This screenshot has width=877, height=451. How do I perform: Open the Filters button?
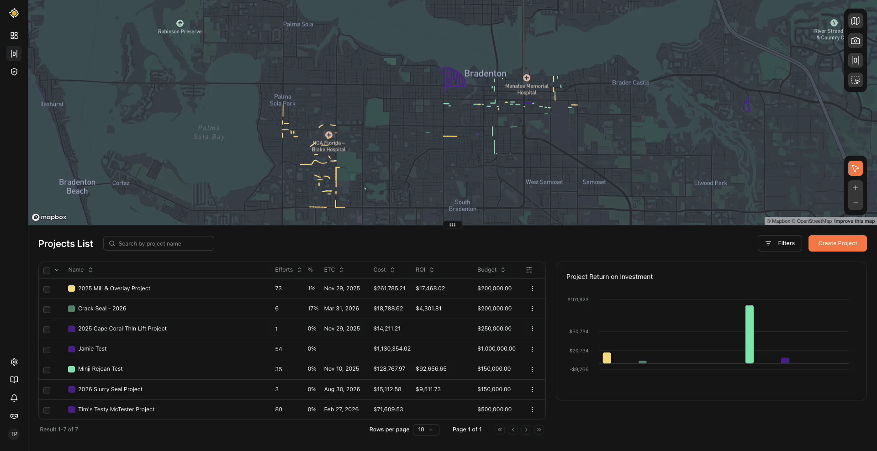(x=780, y=243)
